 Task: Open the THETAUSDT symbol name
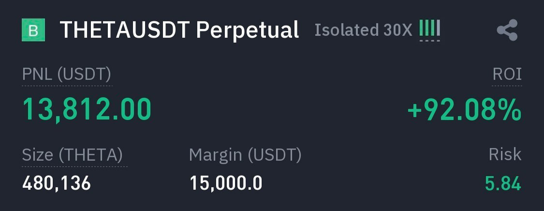coord(124,30)
